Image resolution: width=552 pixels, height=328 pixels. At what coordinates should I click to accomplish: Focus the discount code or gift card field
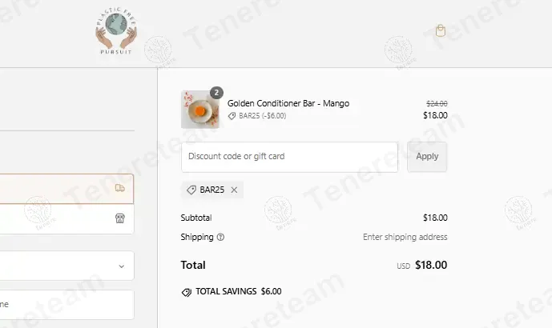click(289, 157)
